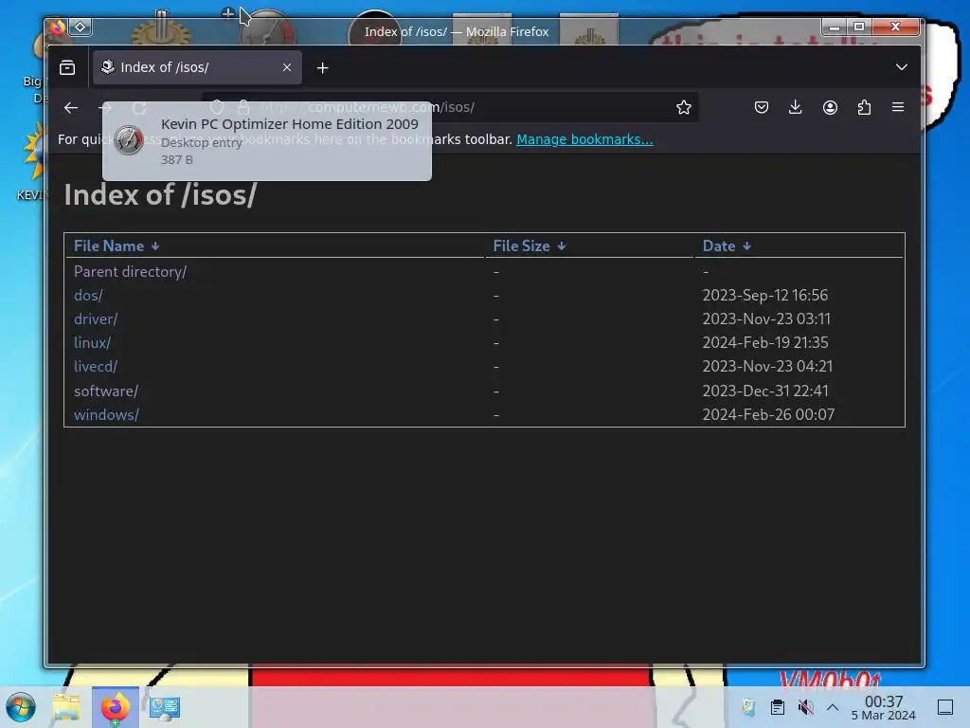
Task: Open the livecd/ folder
Action: click(96, 367)
